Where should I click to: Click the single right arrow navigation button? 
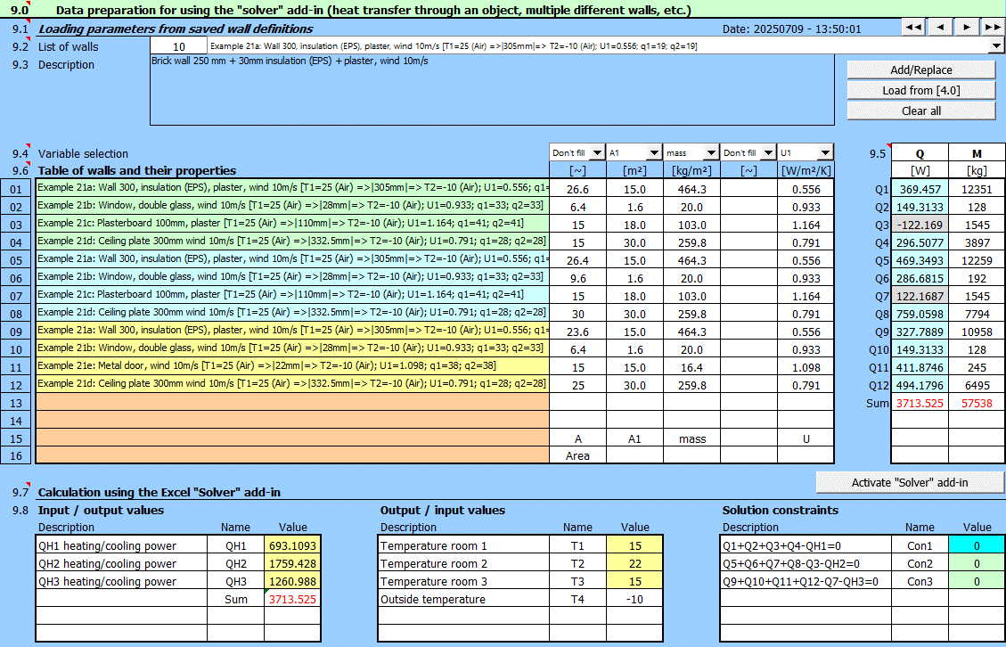click(x=967, y=28)
